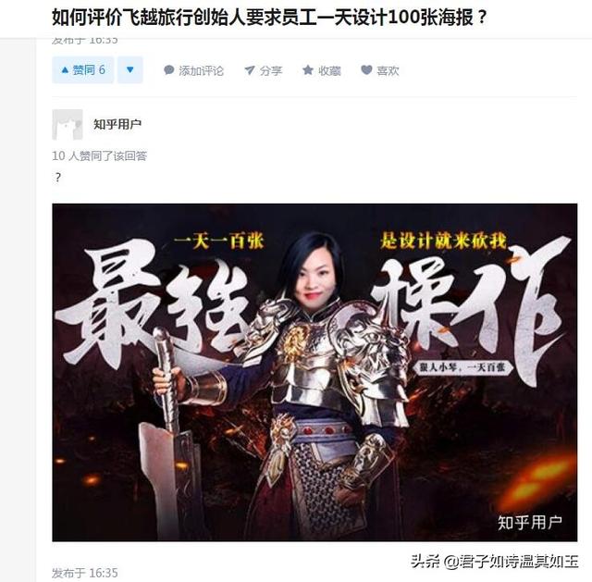Click the star collect icon
The width and height of the screenshot is (592, 582).
click(x=308, y=69)
